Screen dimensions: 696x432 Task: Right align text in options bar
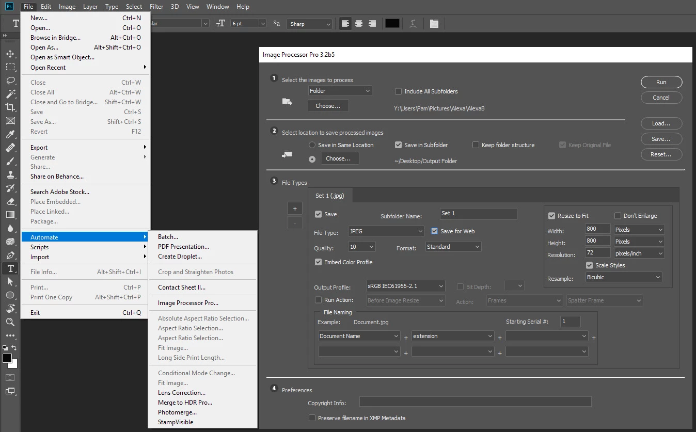372,24
